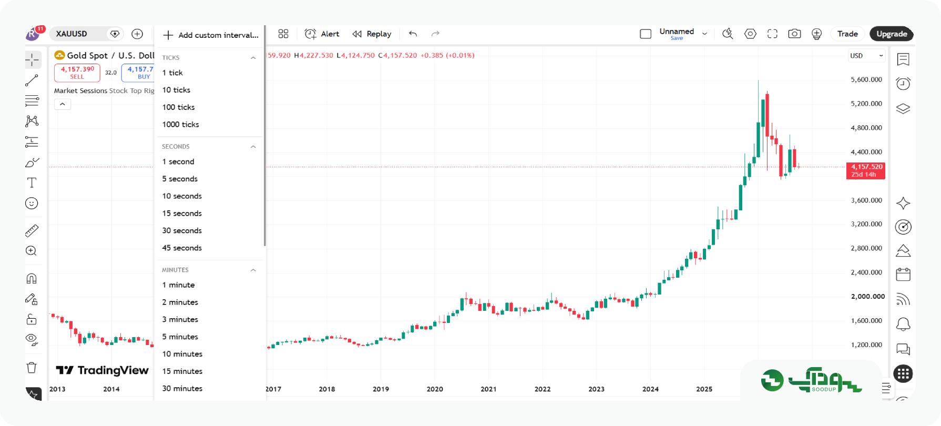
Task: Open the quick search icon
Action: click(728, 34)
